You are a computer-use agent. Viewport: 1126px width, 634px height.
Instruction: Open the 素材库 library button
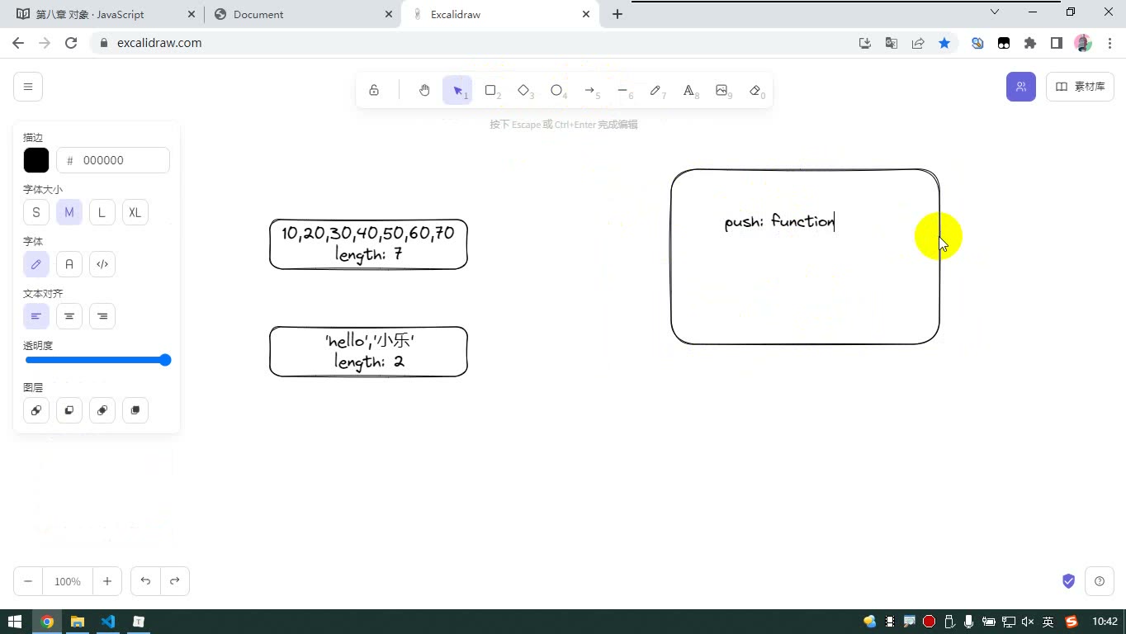[x=1080, y=87]
